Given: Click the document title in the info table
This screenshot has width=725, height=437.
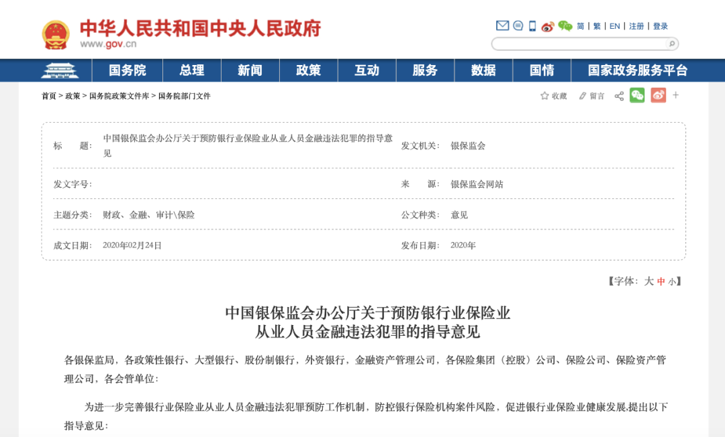Looking at the screenshot, I should tap(248, 145).
